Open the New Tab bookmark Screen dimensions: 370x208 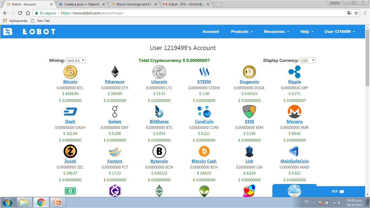coord(41,21)
